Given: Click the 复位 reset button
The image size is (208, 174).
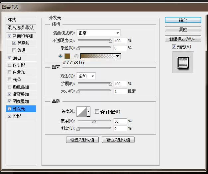Looking at the screenshot, I should [183, 29].
